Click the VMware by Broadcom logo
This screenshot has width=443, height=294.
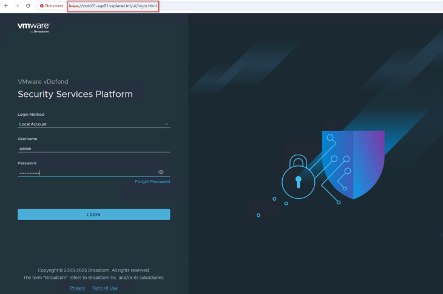[x=34, y=27]
